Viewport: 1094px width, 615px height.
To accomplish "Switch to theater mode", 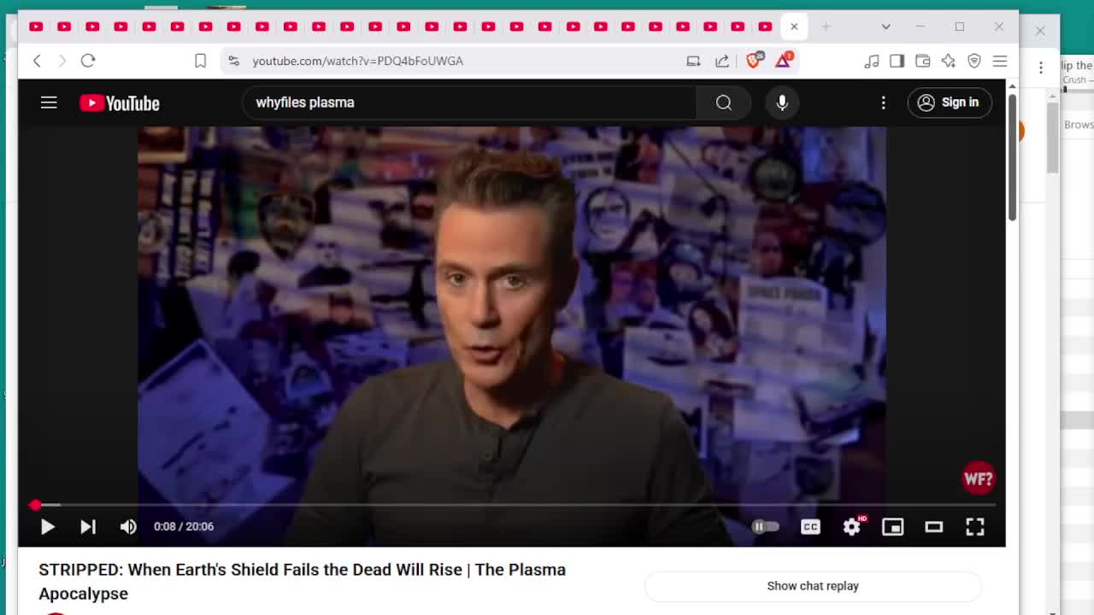I will [933, 527].
